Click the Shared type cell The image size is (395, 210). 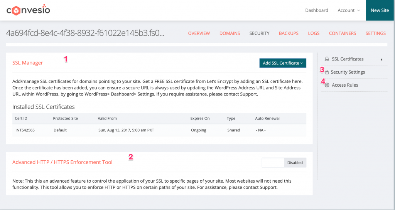pyautogui.click(x=233, y=130)
